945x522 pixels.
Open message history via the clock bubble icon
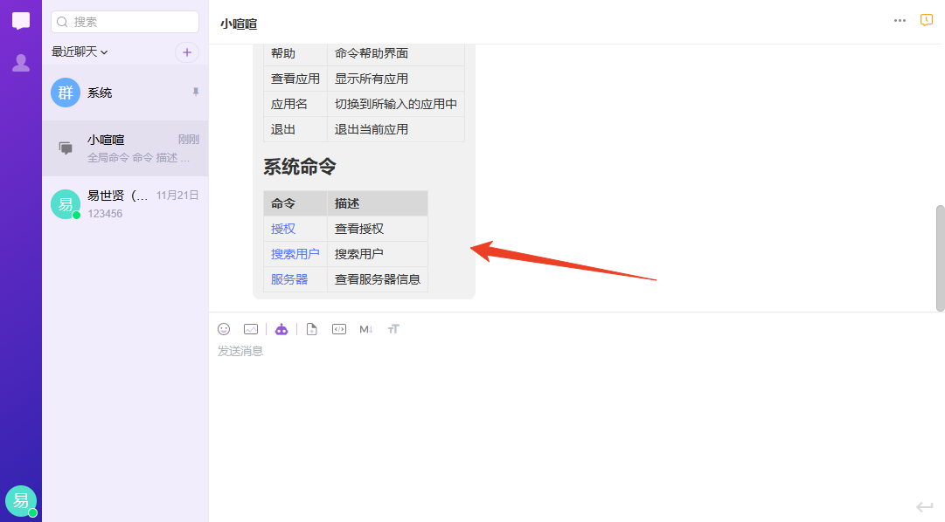coord(926,19)
